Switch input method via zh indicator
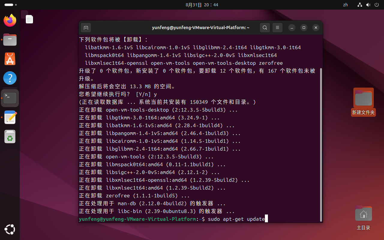 click(x=345, y=5)
